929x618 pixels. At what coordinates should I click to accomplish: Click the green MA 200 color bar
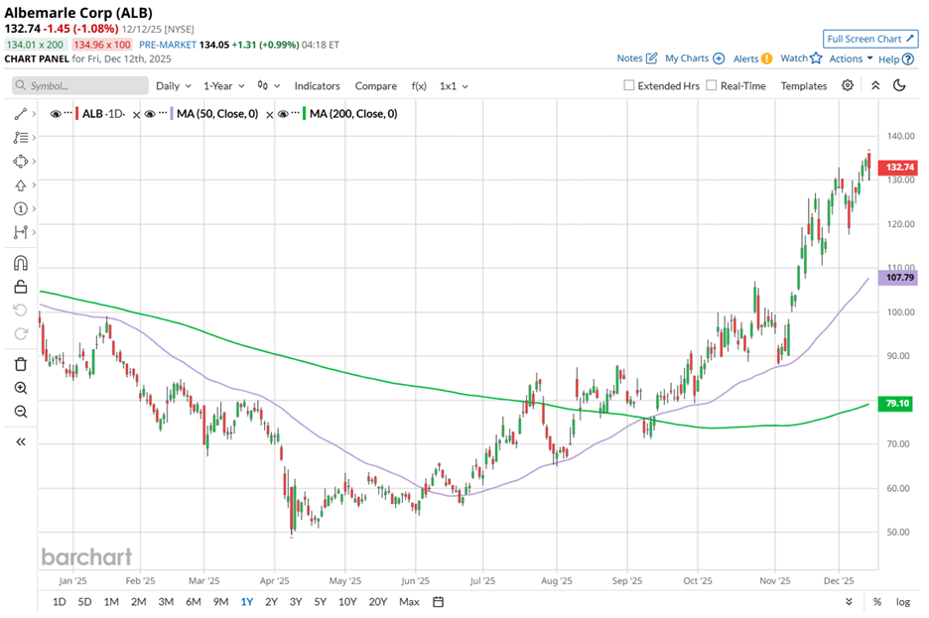(x=305, y=114)
